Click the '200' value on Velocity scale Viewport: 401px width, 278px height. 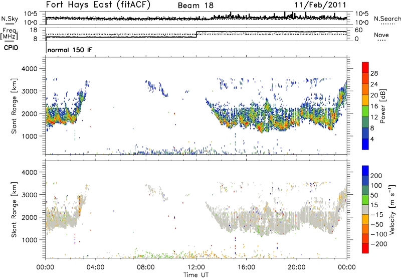coord(376,176)
